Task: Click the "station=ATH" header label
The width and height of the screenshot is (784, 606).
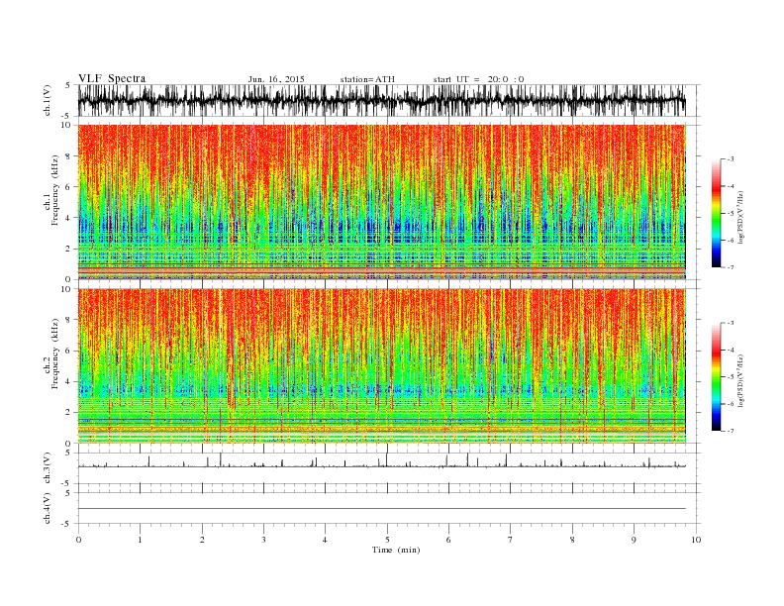Action: [x=367, y=79]
